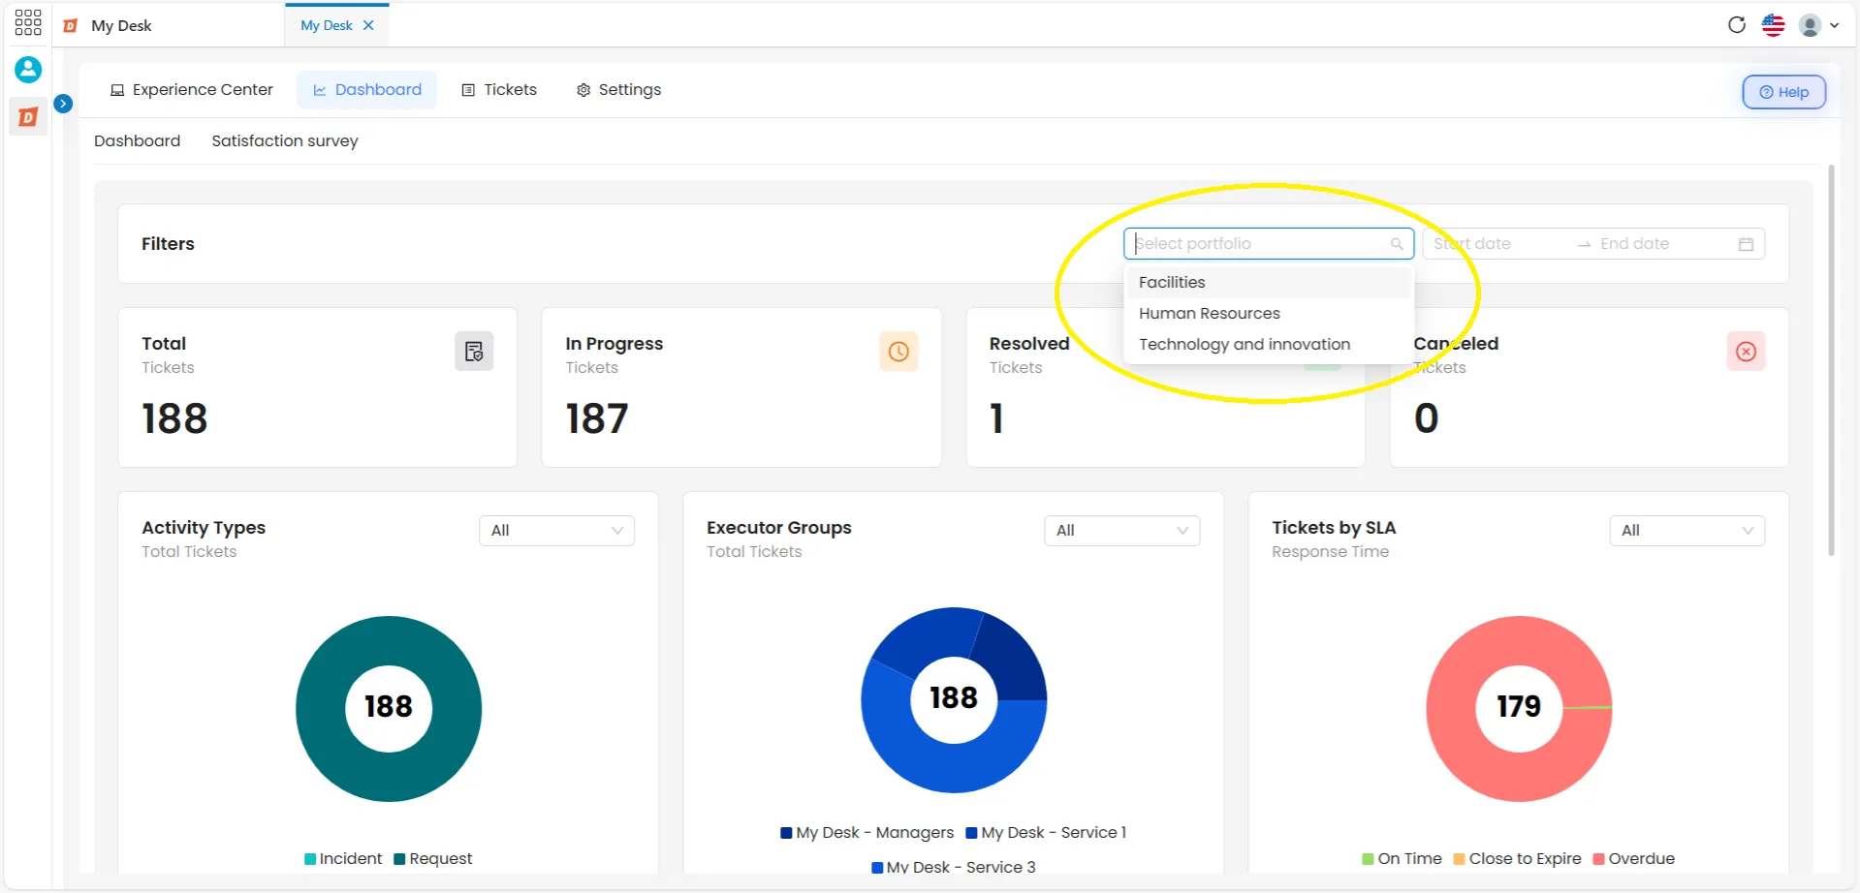Click the Total Tickets document icon

[x=474, y=351]
